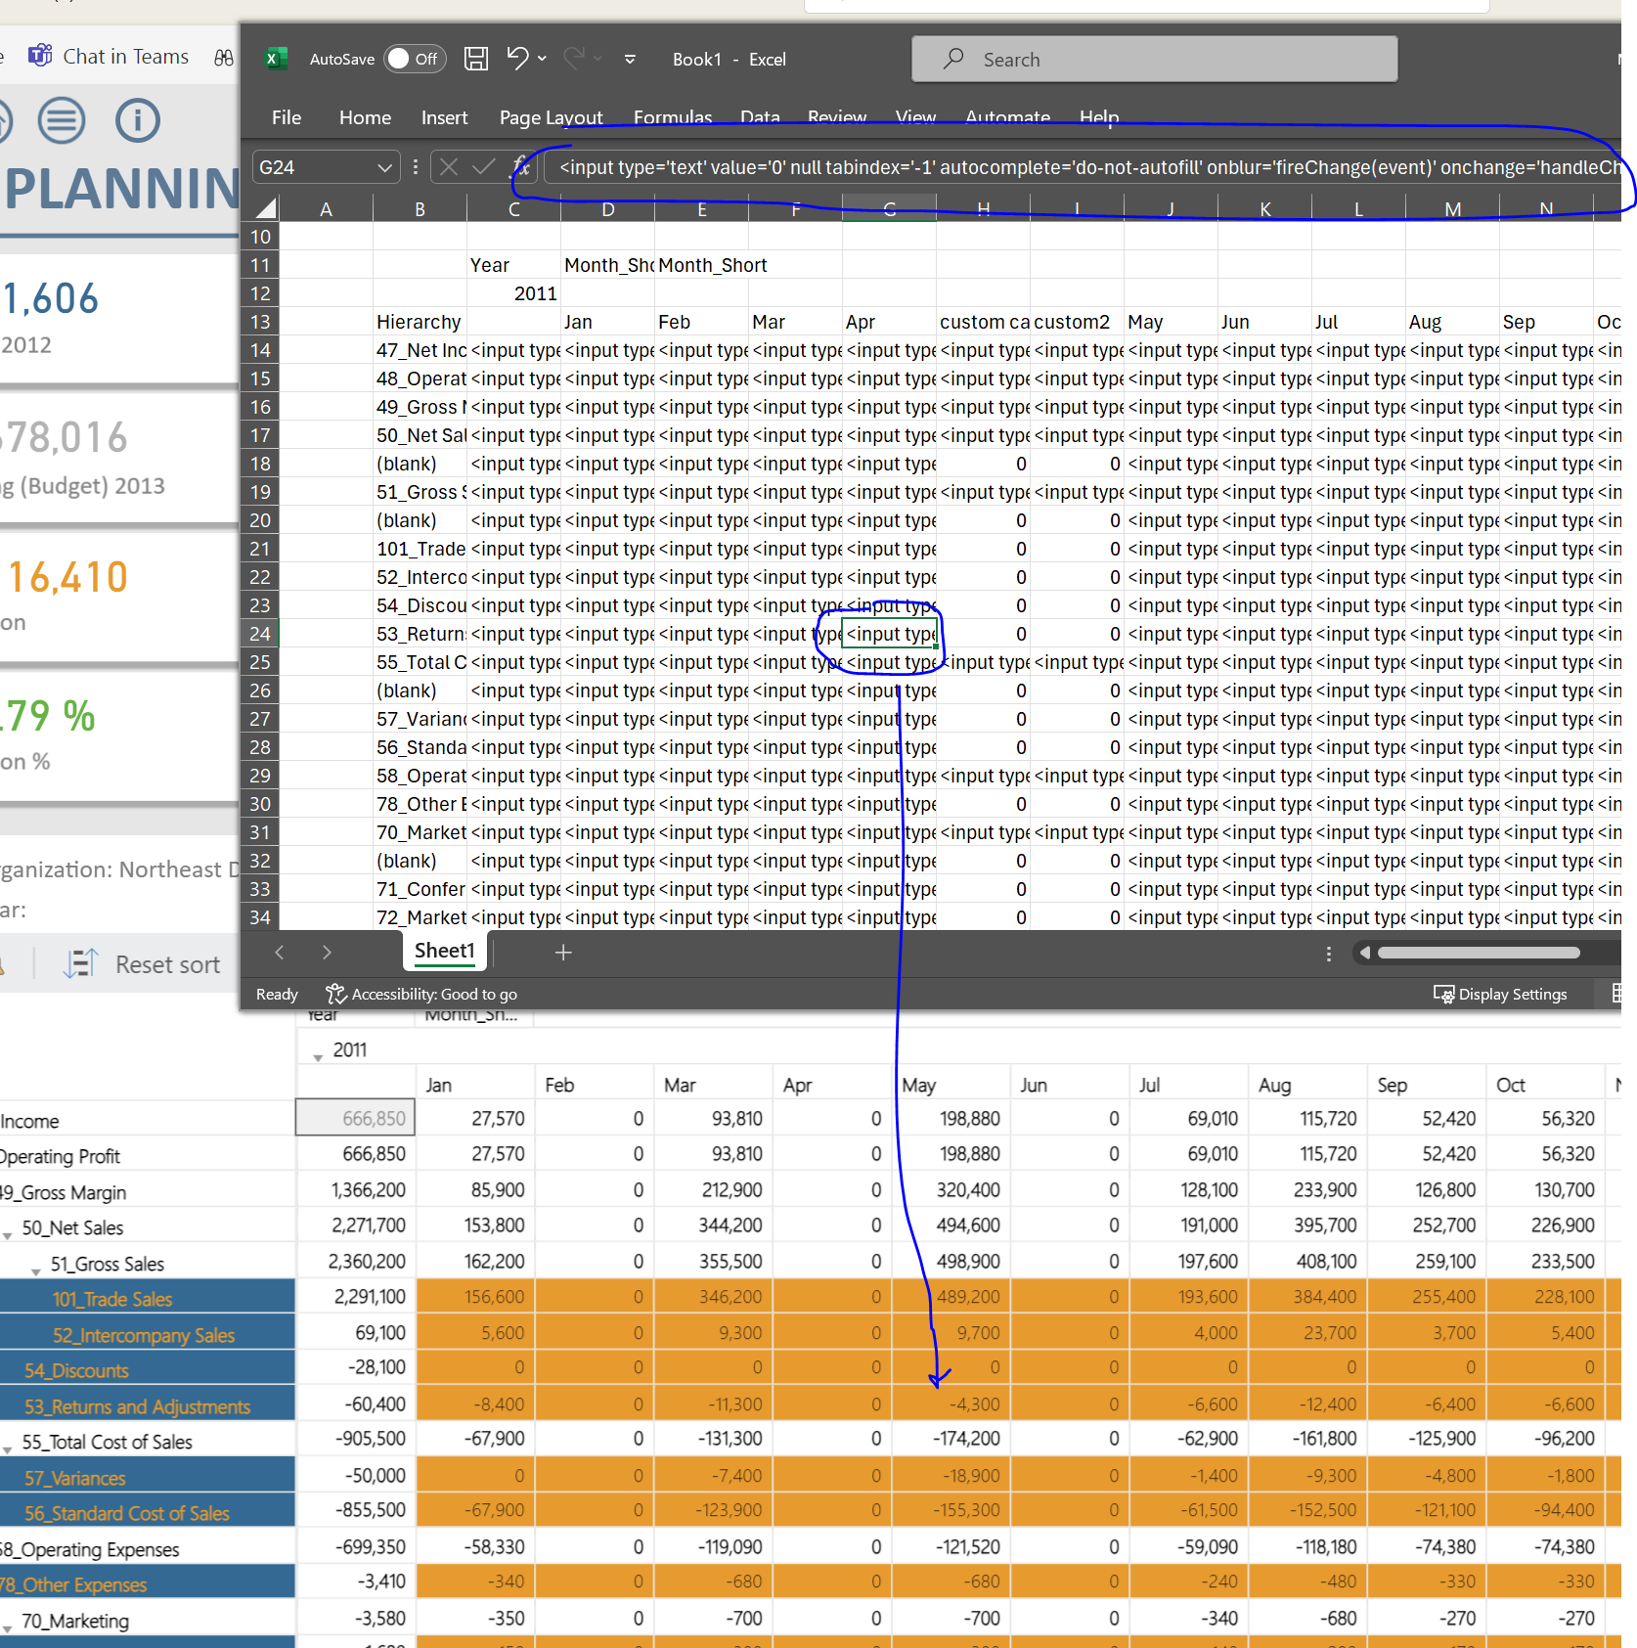Select row 24 header
1637x1648 pixels.
pyautogui.click(x=260, y=634)
